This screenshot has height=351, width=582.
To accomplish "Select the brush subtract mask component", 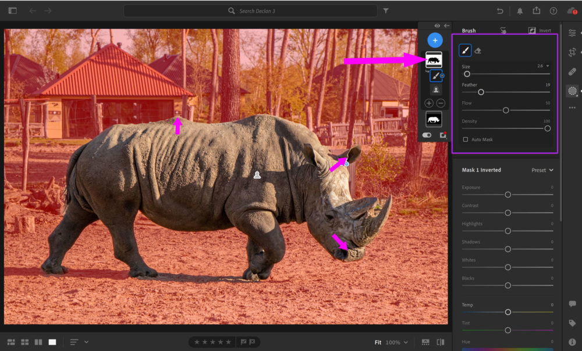I will (x=436, y=76).
